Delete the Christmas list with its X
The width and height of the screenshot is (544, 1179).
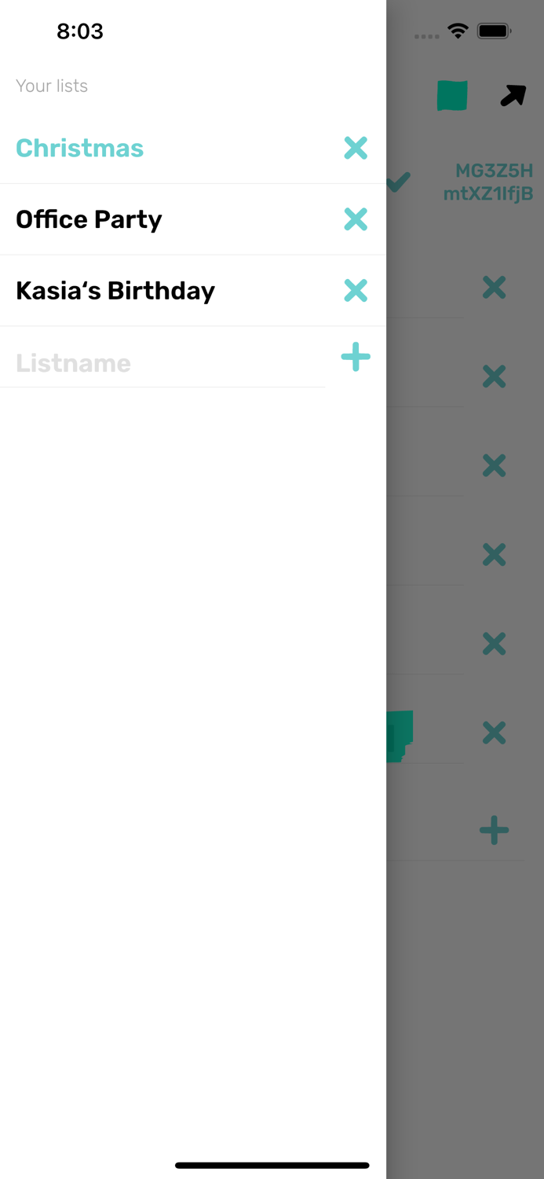[356, 148]
